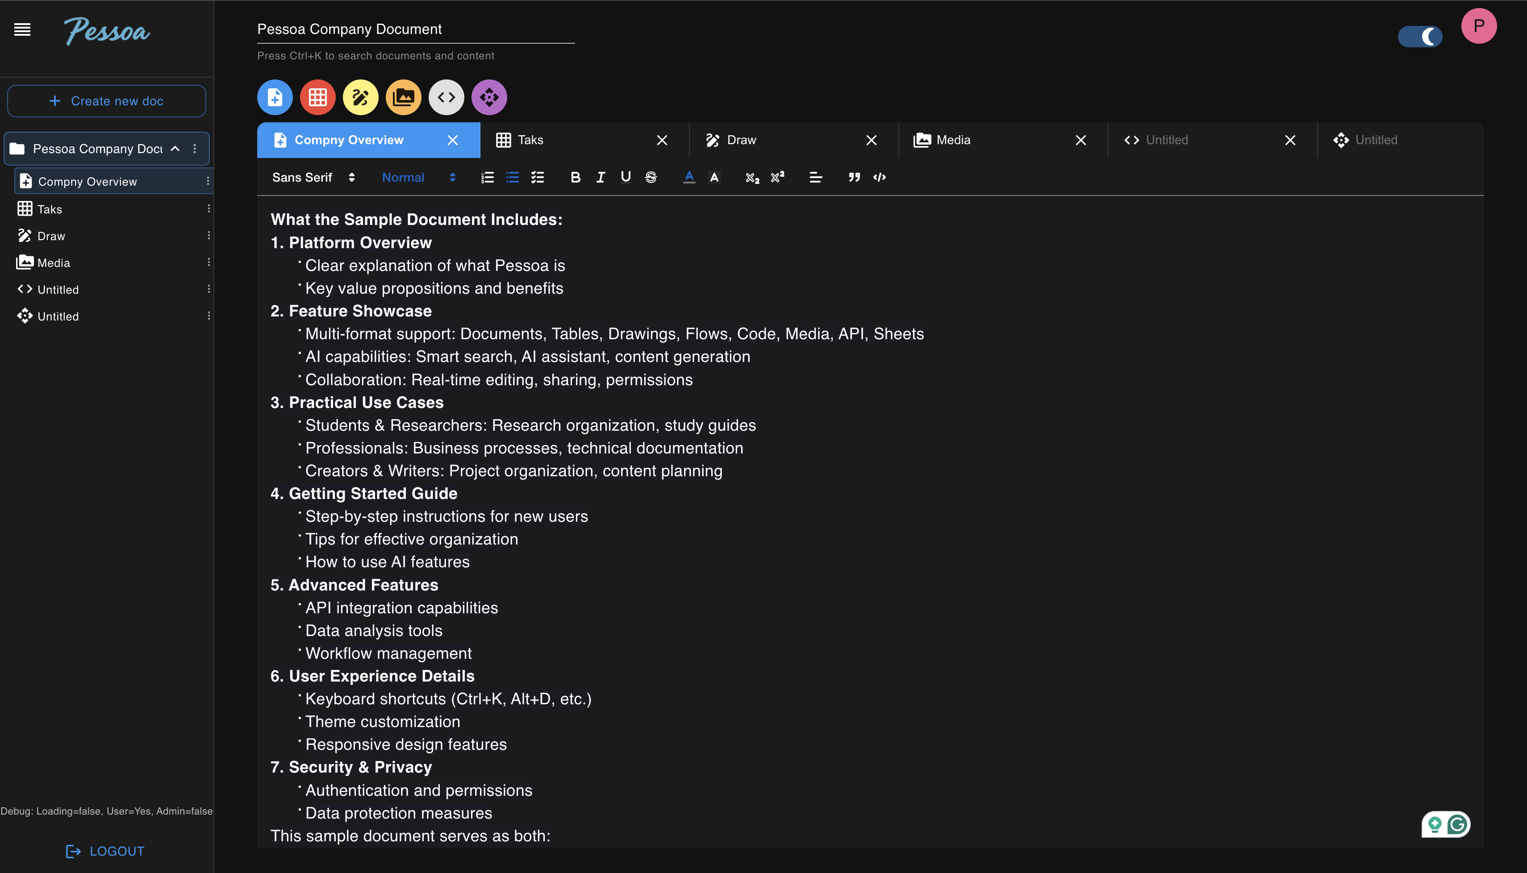The width and height of the screenshot is (1527, 873).
Task: Click the orange media gallery icon
Action: [x=403, y=97]
